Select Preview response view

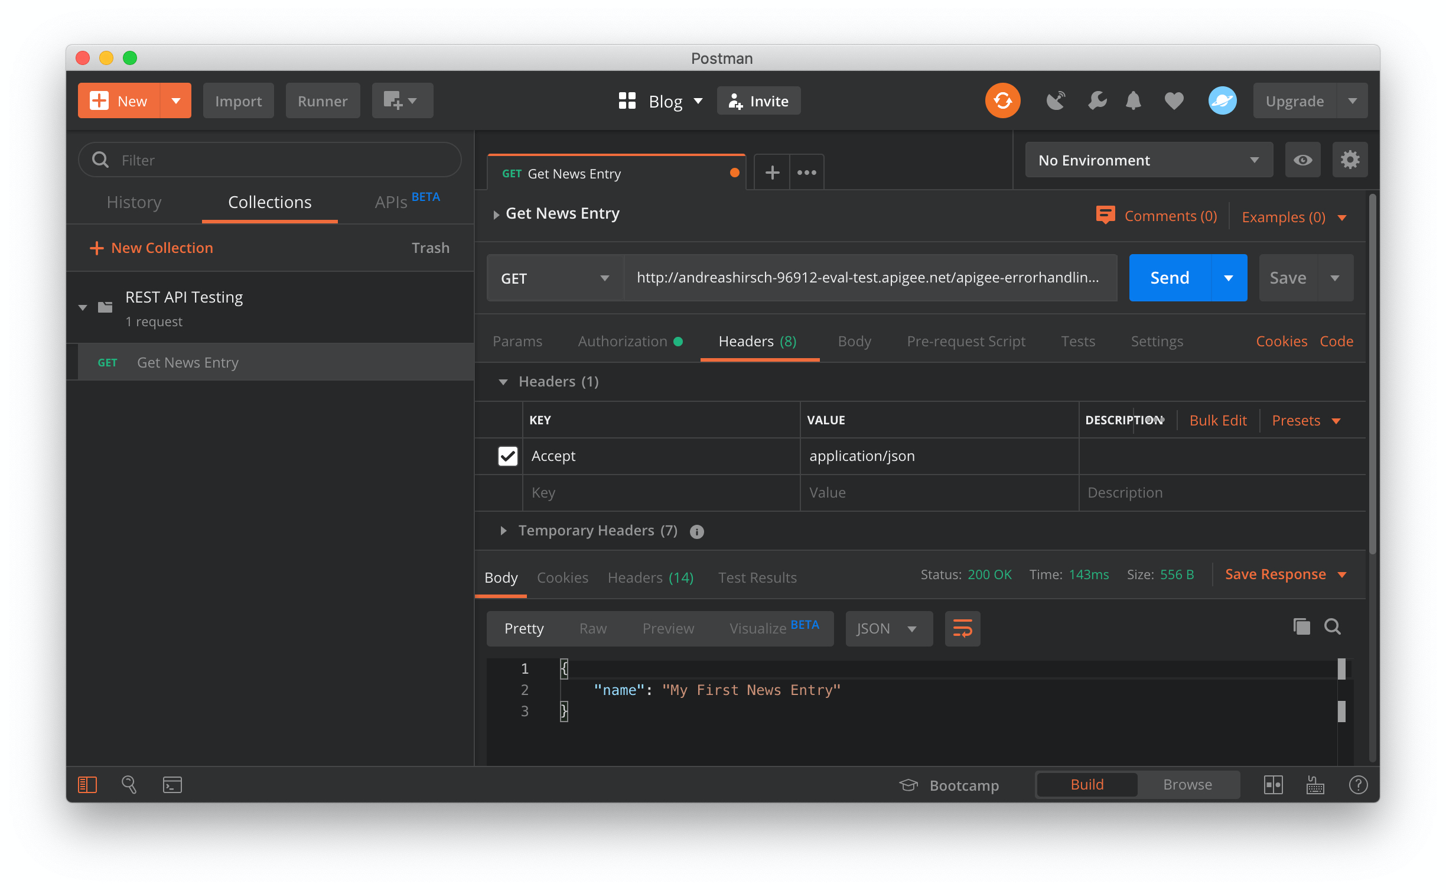point(668,628)
